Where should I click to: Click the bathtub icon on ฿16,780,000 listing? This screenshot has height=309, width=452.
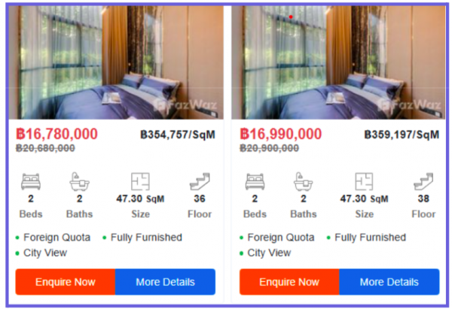(x=79, y=182)
